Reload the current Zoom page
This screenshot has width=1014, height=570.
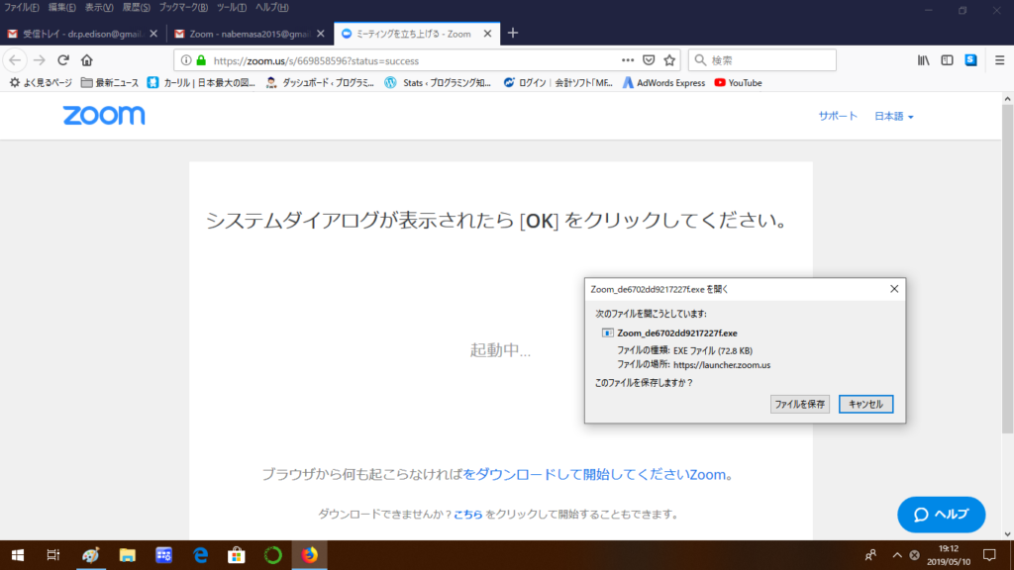tap(62, 60)
